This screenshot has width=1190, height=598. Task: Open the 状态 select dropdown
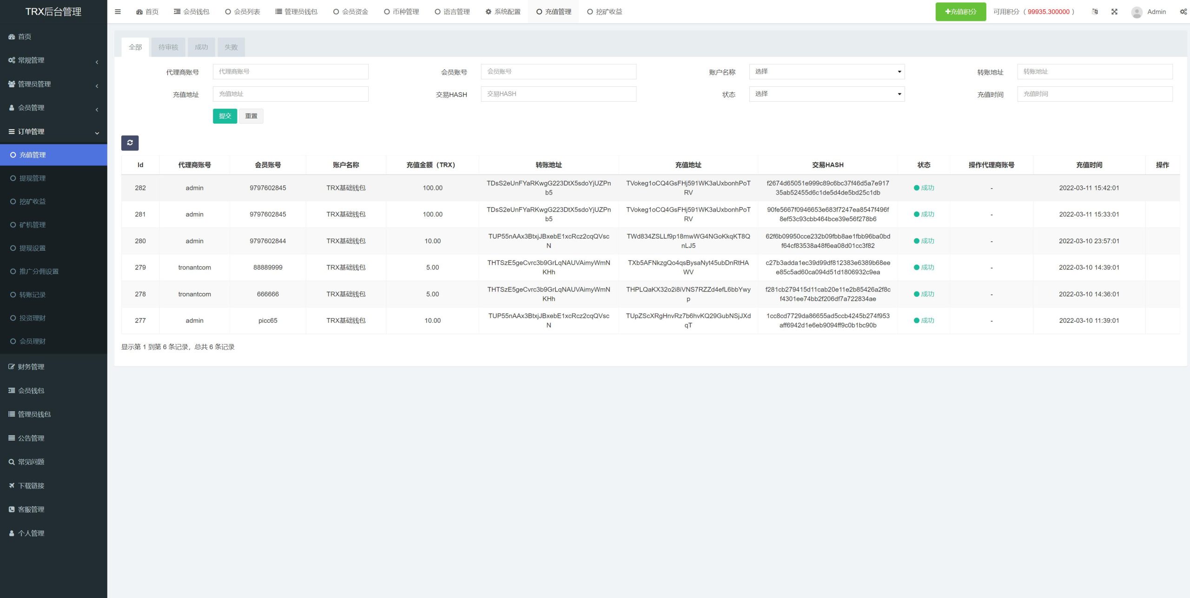pyautogui.click(x=826, y=94)
